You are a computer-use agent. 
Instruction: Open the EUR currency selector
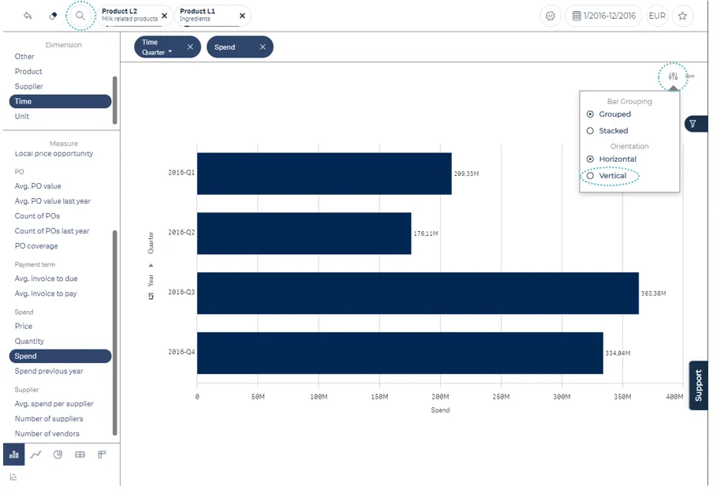(x=656, y=16)
